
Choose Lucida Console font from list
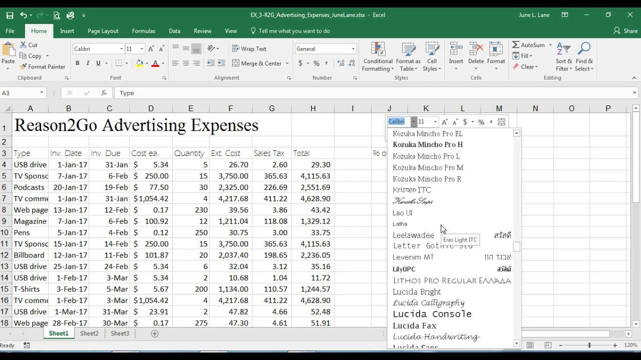432,314
